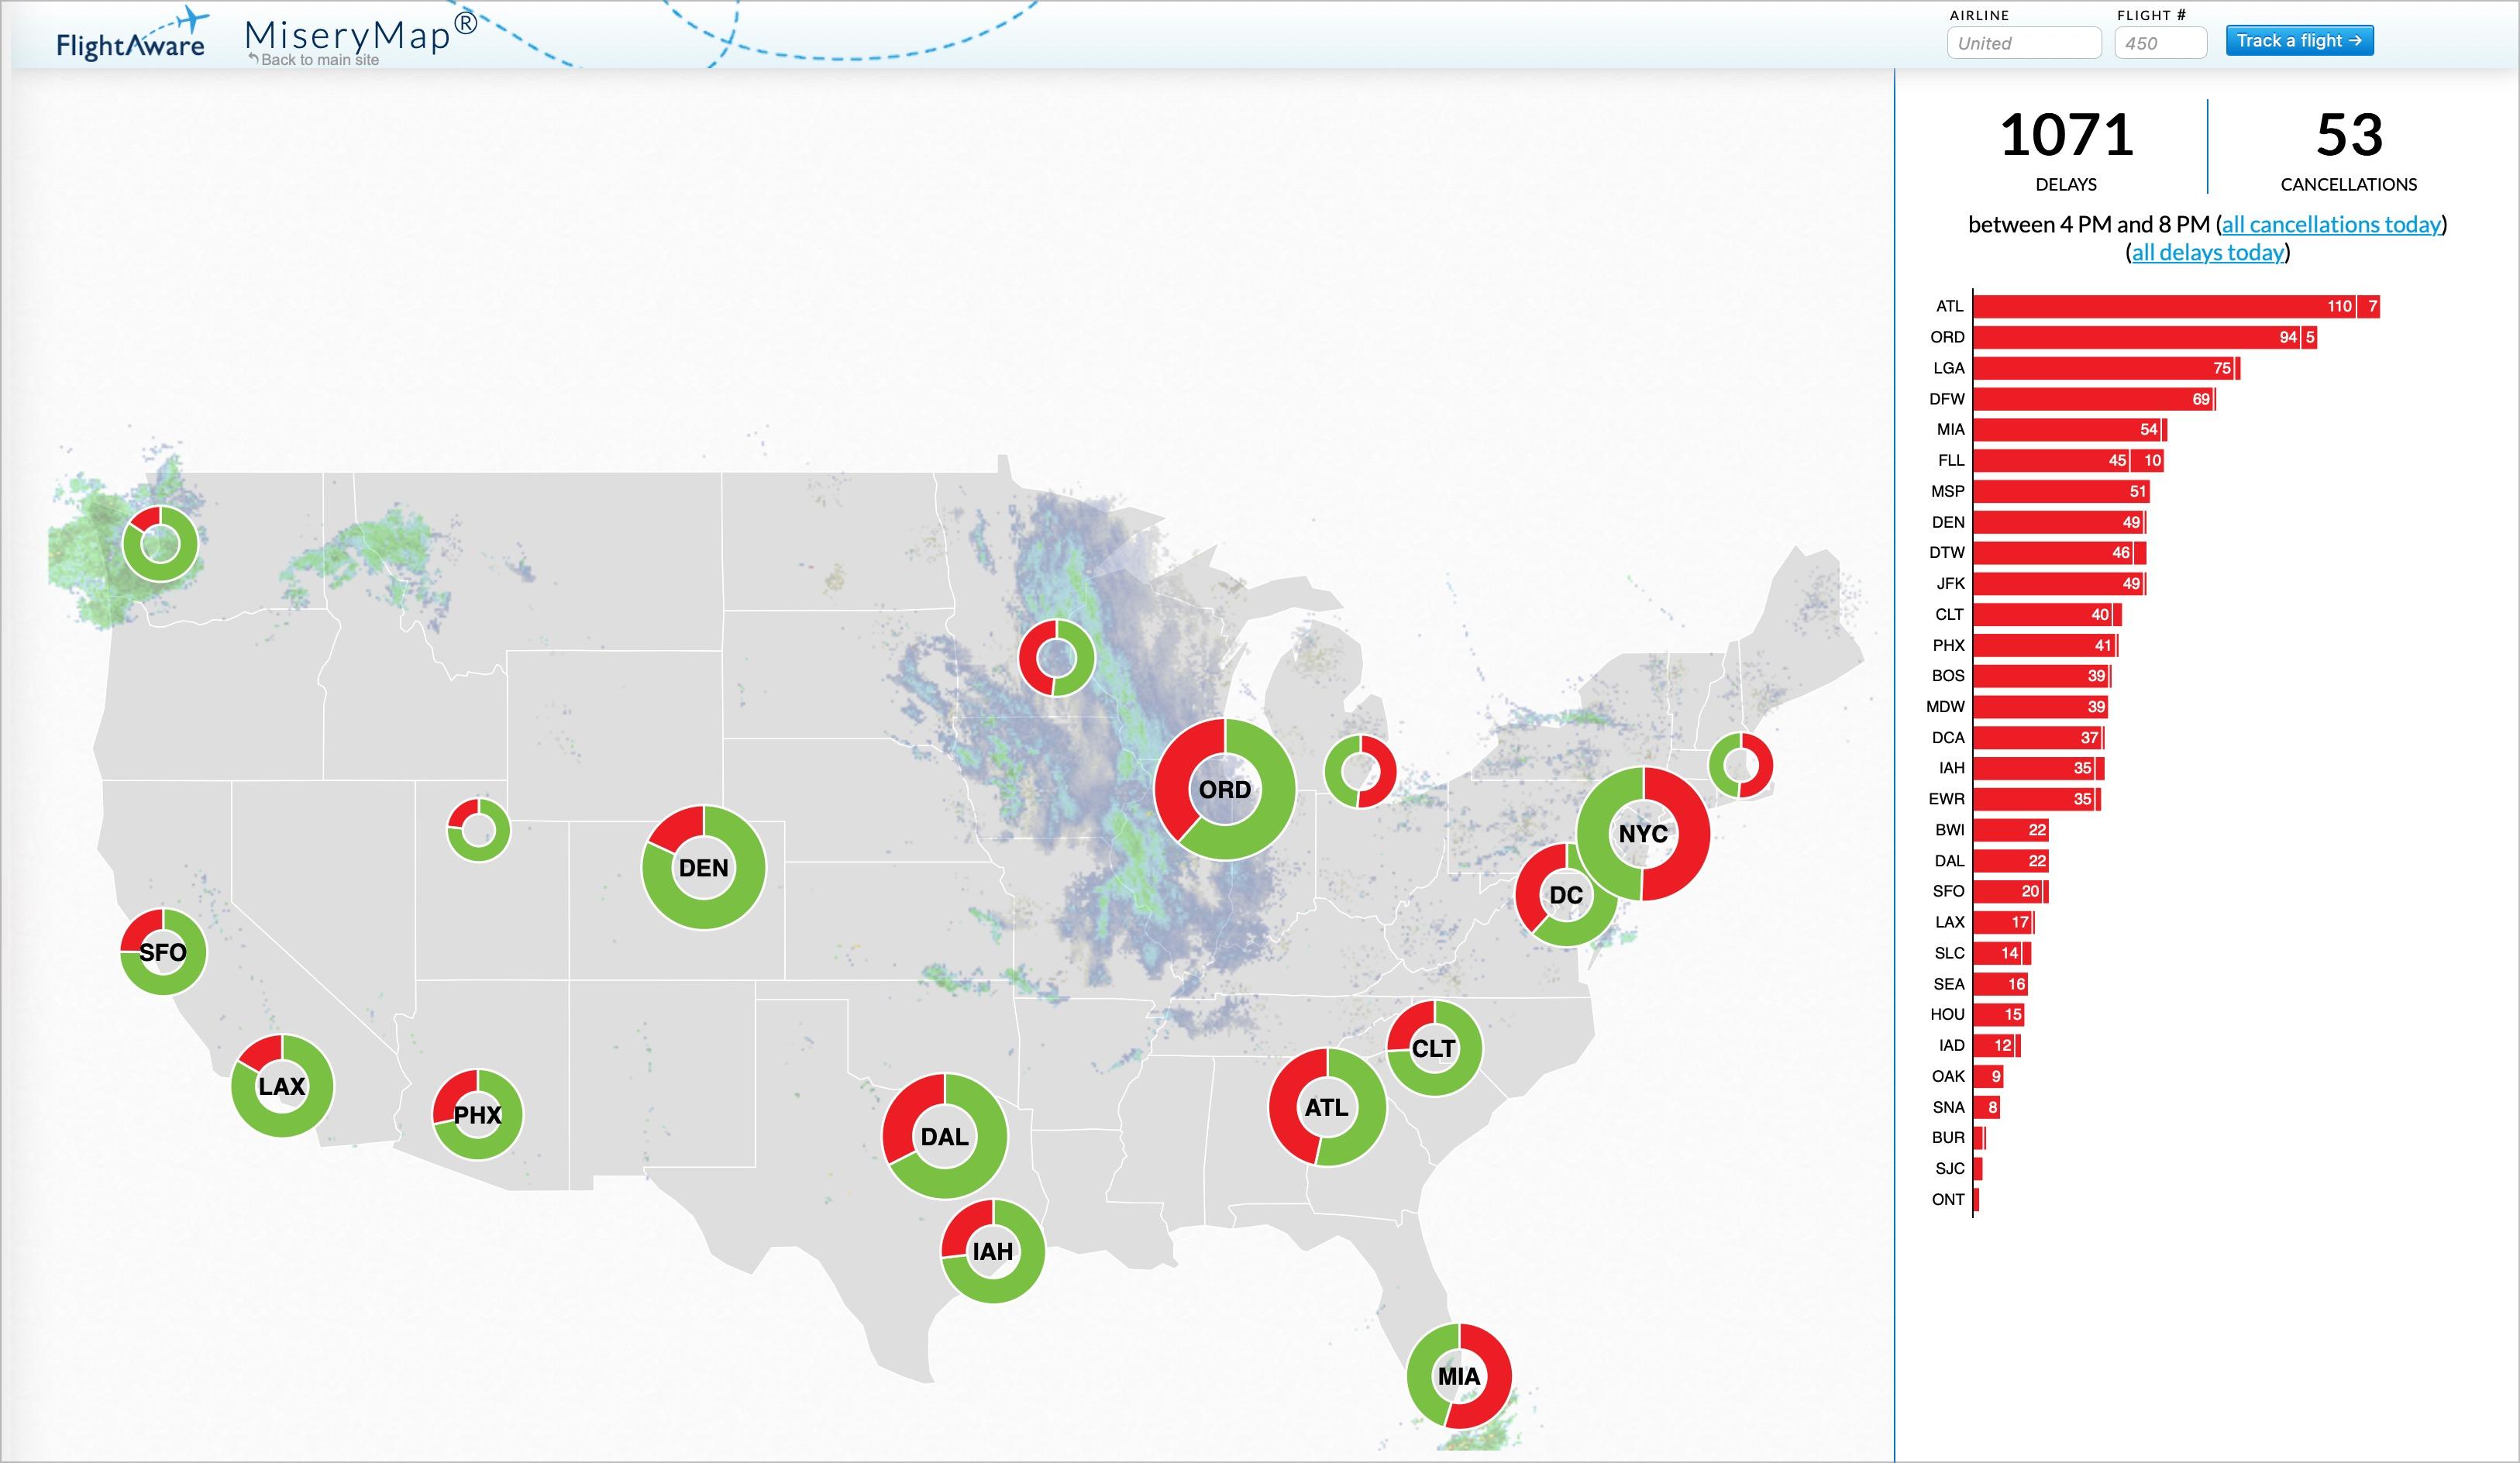Click the unlabeled Seattle donut marker

pyautogui.click(x=160, y=544)
